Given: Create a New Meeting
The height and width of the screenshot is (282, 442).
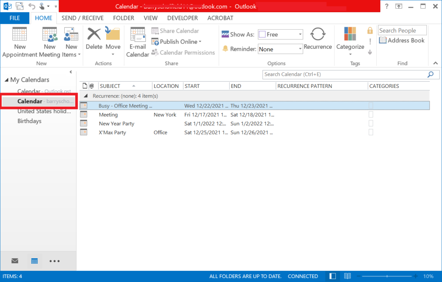Looking at the screenshot, I should coord(50,43).
